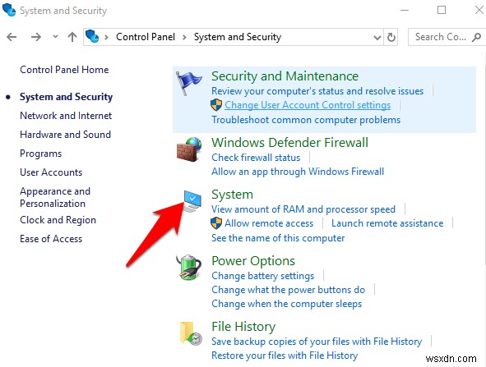Select System and Security breadcrumb
This screenshot has height=367, width=486.
pyautogui.click(x=238, y=37)
